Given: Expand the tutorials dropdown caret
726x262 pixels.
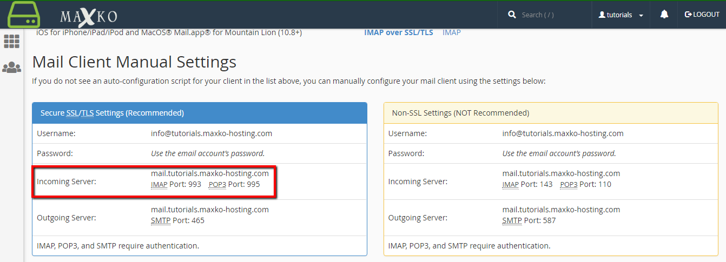Looking at the screenshot, I should point(641,16).
